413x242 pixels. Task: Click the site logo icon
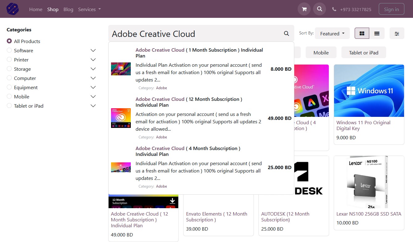coord(13,9)
